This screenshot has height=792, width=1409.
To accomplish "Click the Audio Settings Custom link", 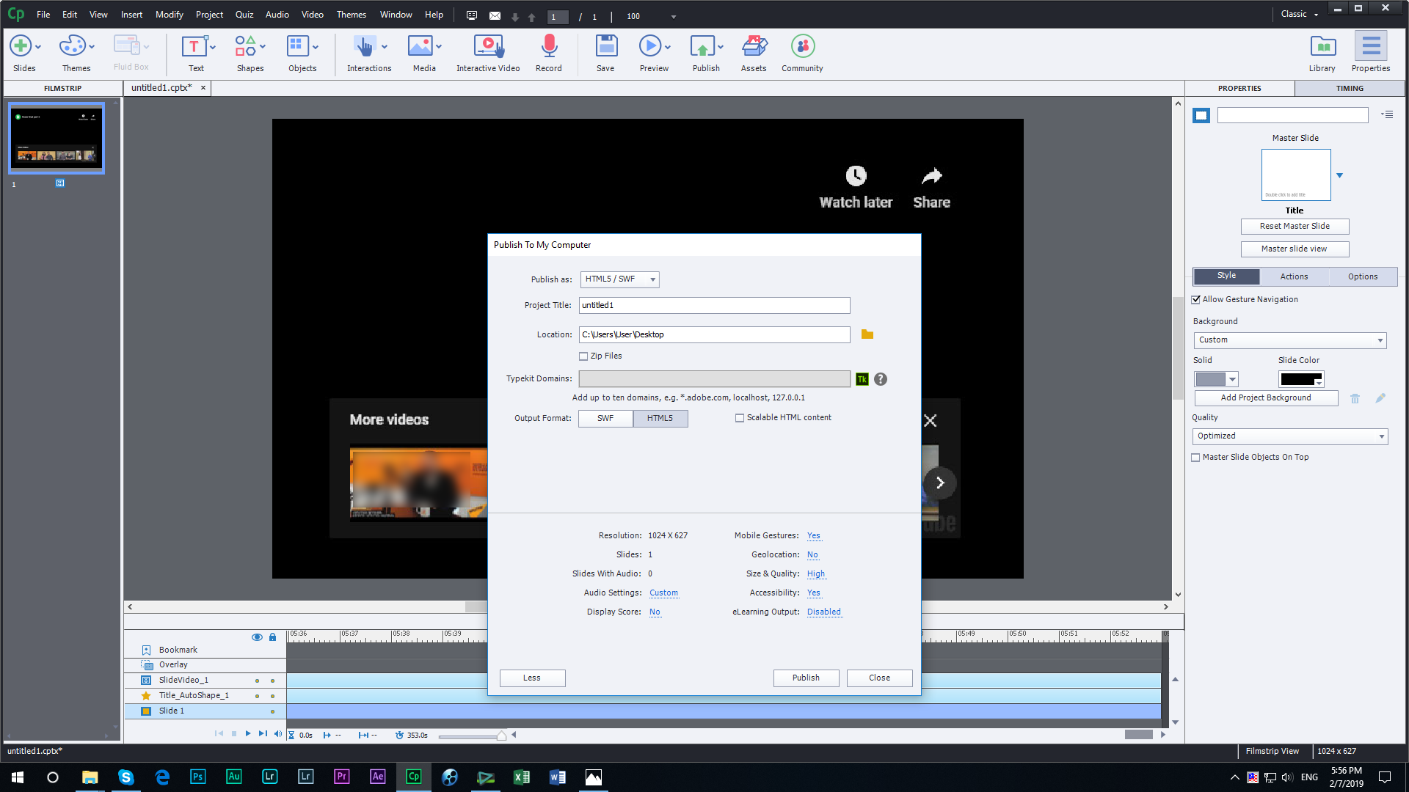I will pyautogui.click(x=663, y=593).
